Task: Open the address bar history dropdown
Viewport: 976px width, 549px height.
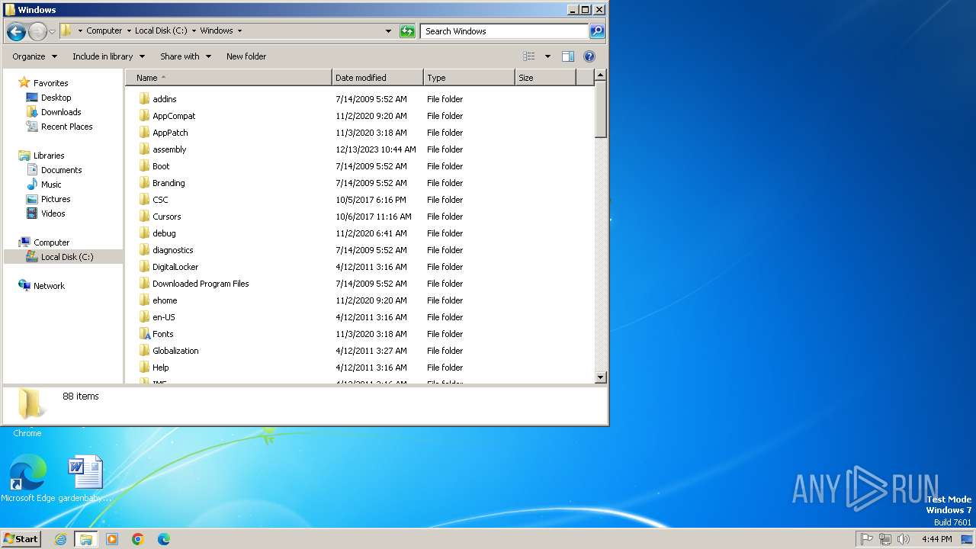Action: [x=388, y=31]
